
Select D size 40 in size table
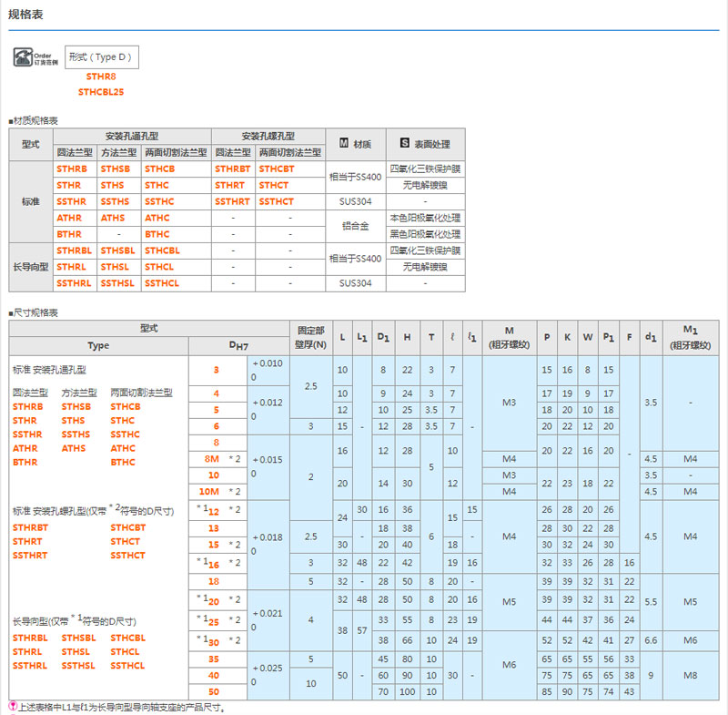coord(214,676)
